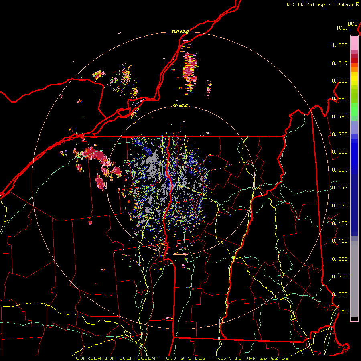Viewport: 361px width, 361px height.
Task: Select the 0.467 scale value
Action: point(340,223)
